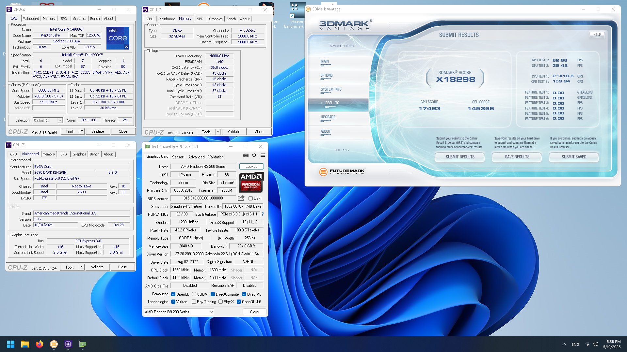Toggle the UEFI checkbox

(250, 198)
